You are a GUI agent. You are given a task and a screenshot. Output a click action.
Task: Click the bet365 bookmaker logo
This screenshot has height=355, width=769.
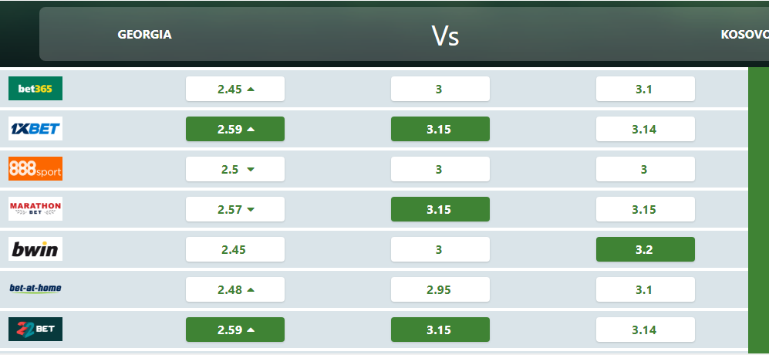pos(35,89)
